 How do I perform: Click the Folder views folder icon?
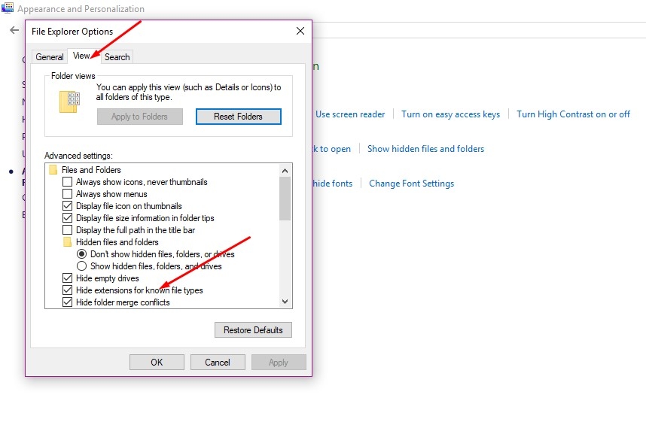tap(69, 102)
